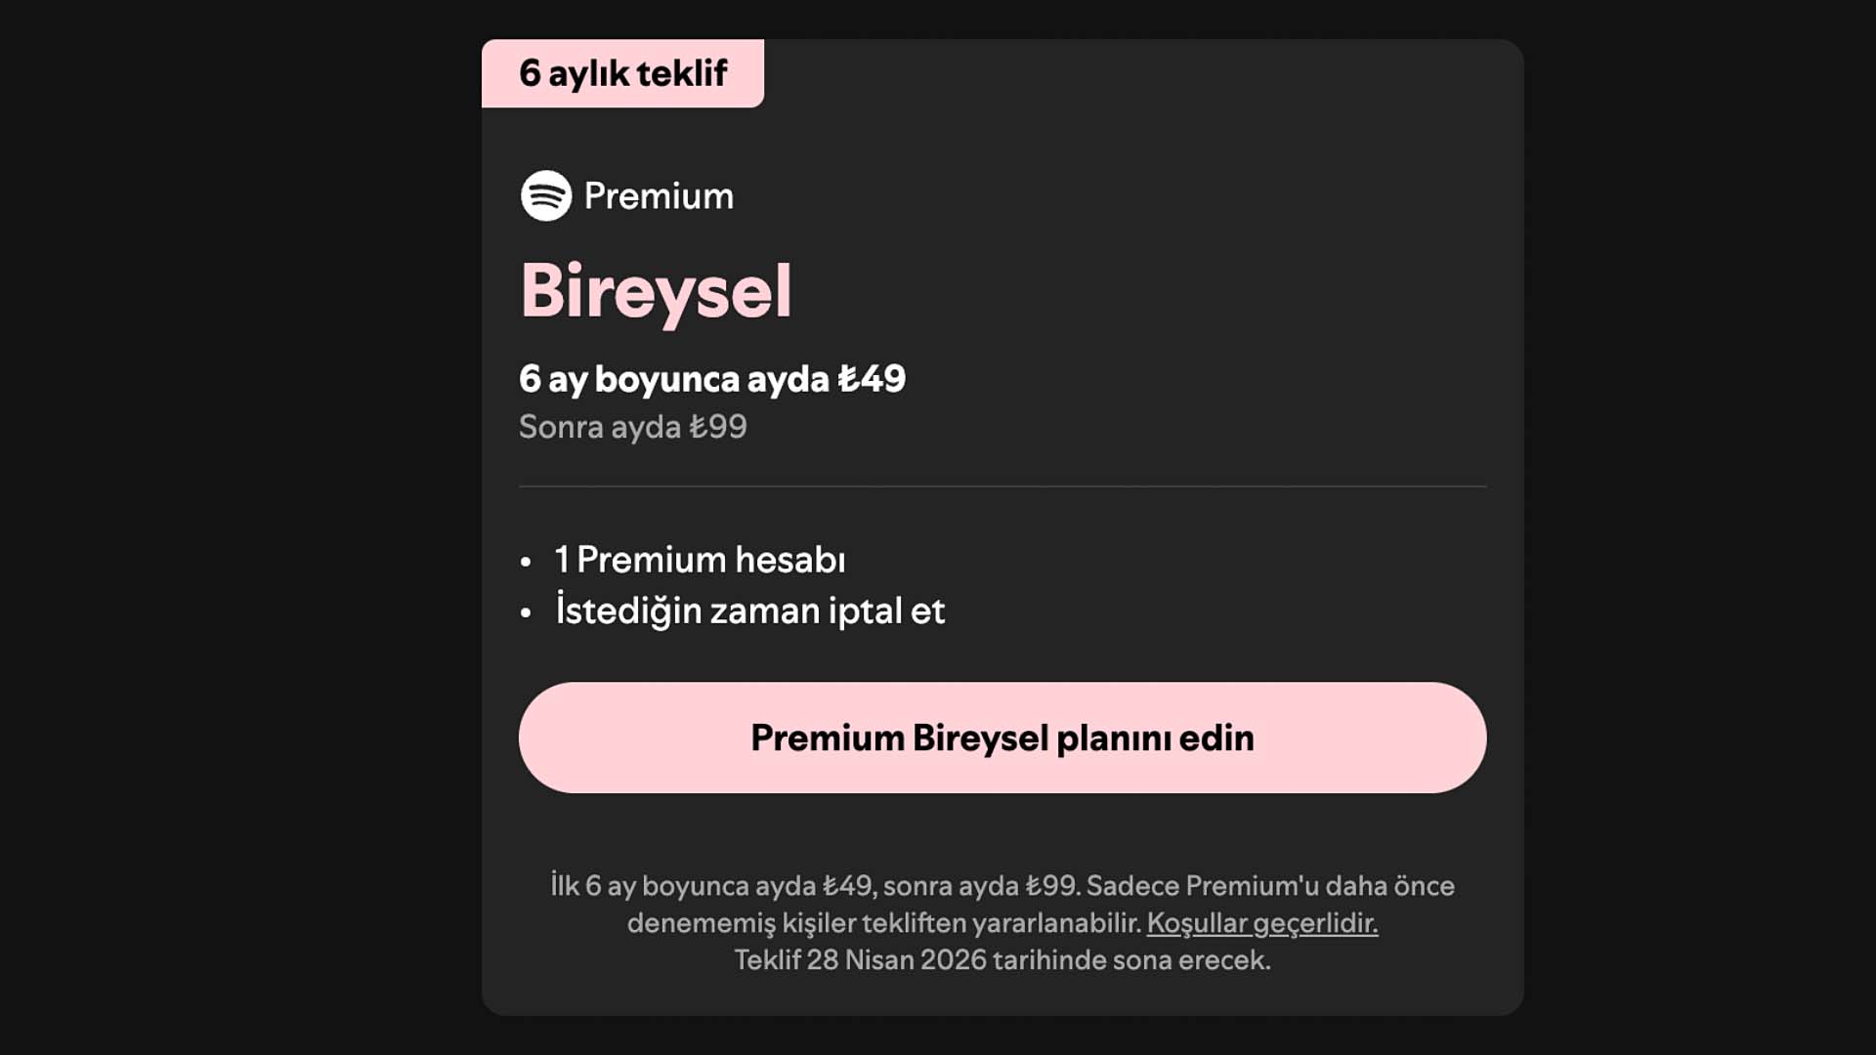Click the lira symbol in bold ₺49 price
Screen dimensions: 1876x1055
pos(848,379)
